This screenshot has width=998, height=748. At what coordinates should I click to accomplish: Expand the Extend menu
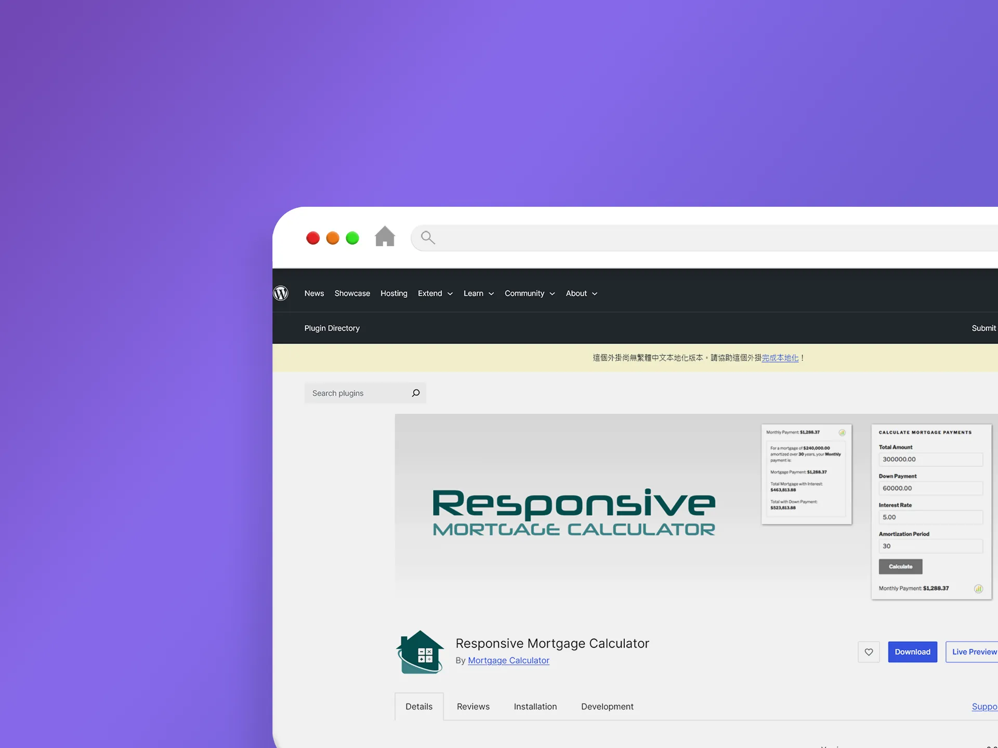pos(436,293)
